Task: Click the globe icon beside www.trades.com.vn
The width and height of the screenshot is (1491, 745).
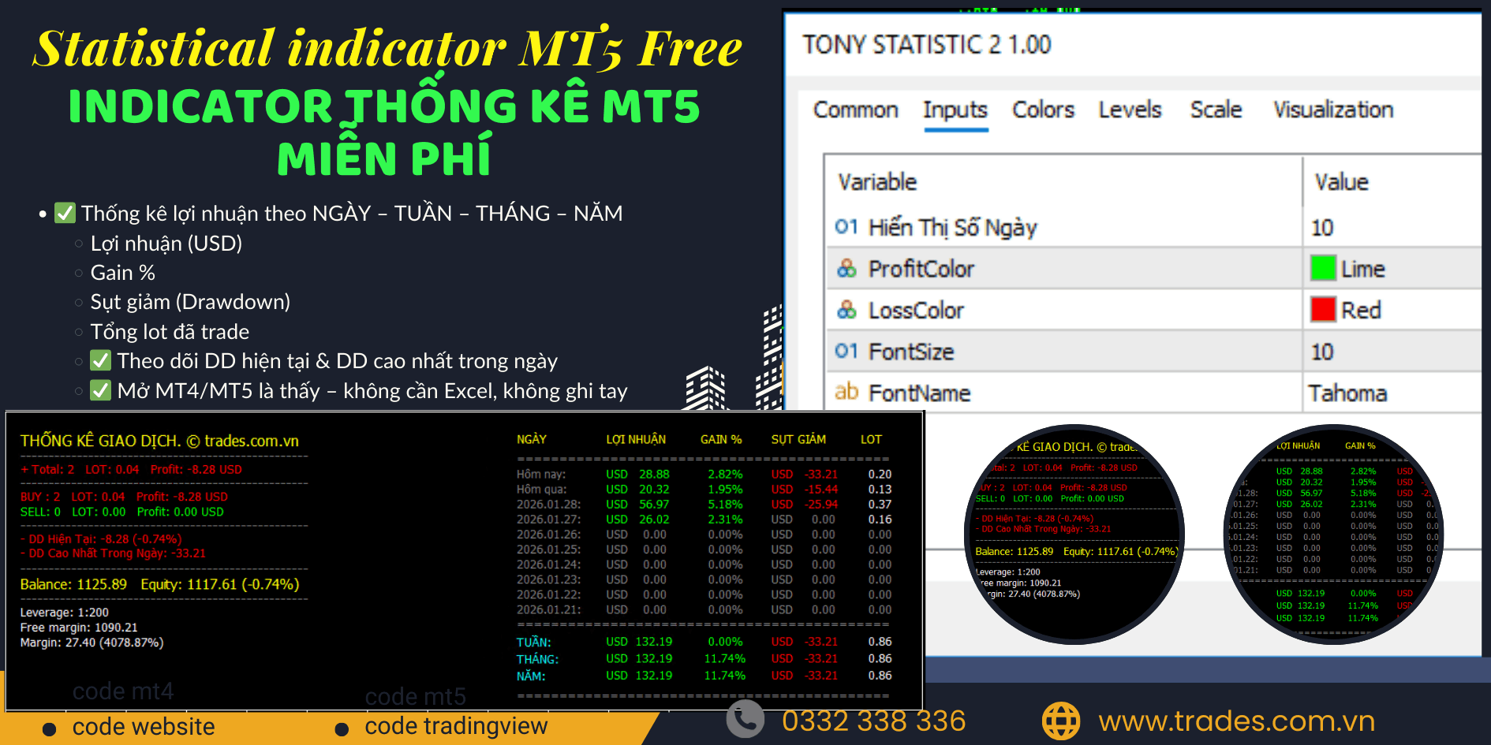Action: [1061, 720]
